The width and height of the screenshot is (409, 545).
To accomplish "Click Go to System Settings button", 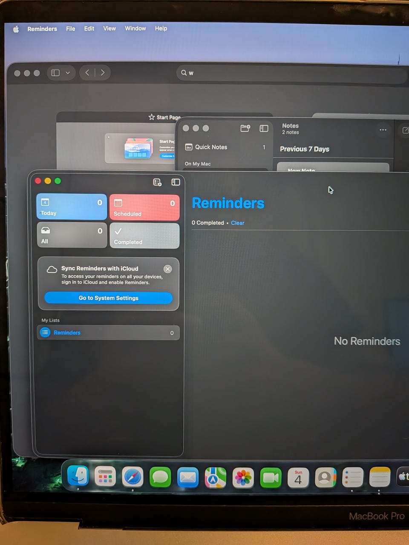I will point(109,298).
